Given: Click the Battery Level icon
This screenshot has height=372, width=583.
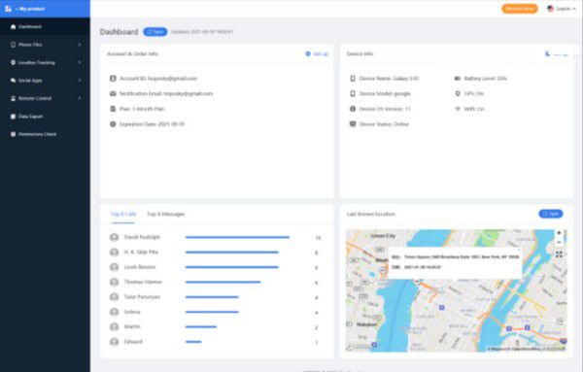Looking at the screenshot, I should pos(458,79).
